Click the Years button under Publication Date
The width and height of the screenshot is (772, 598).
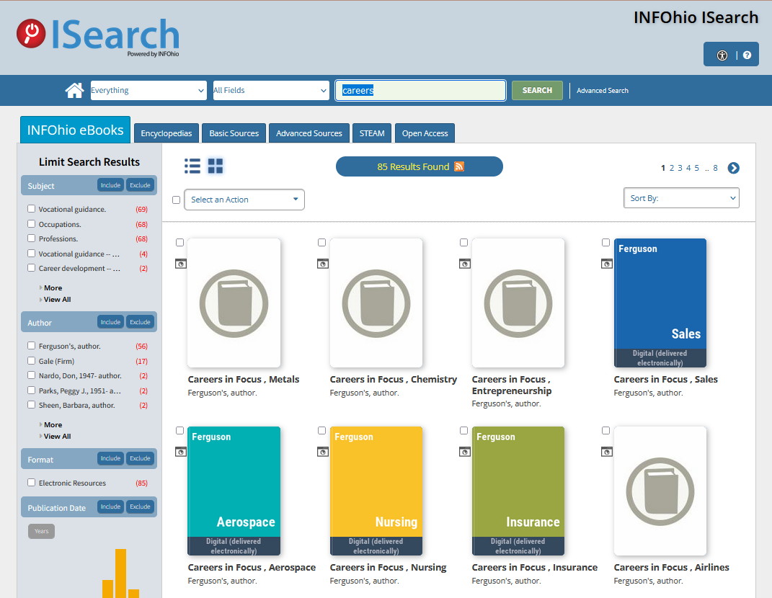click(41, 531)
